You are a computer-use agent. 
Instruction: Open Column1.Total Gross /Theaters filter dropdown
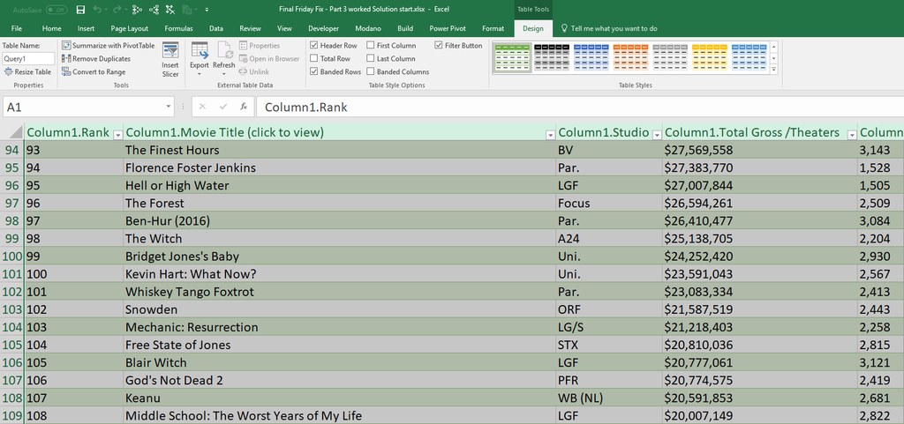(852, 135)
